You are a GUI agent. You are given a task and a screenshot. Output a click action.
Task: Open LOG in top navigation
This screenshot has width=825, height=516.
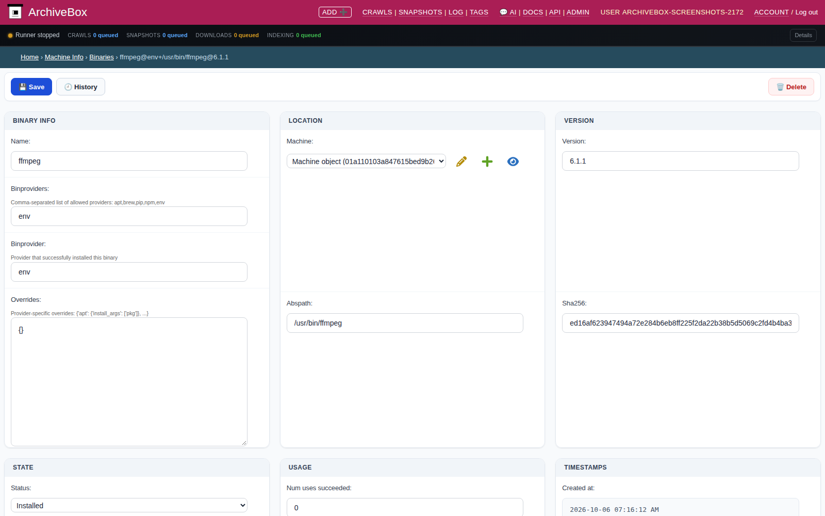(x=456, y=12)
